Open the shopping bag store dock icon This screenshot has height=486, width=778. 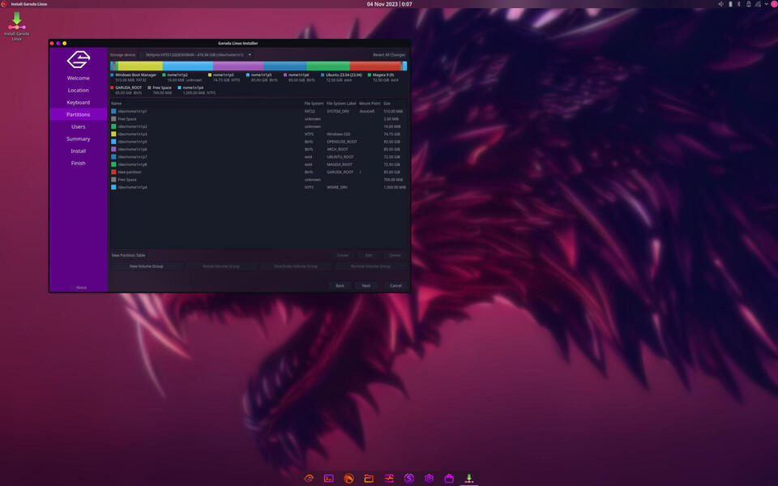[x=449, y=478]
